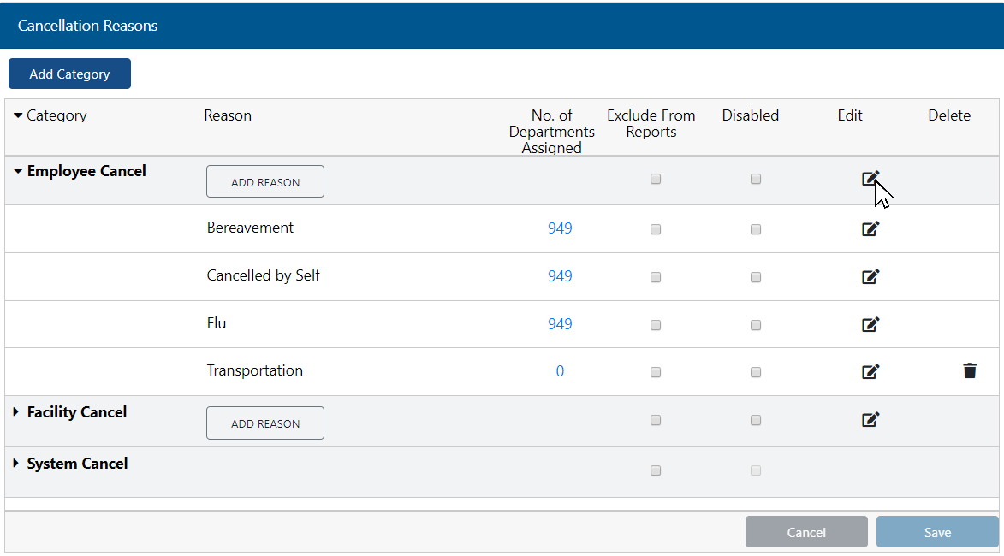
Task: Tick Exclude From Reports for Bereavement
Action: point(656,229)
